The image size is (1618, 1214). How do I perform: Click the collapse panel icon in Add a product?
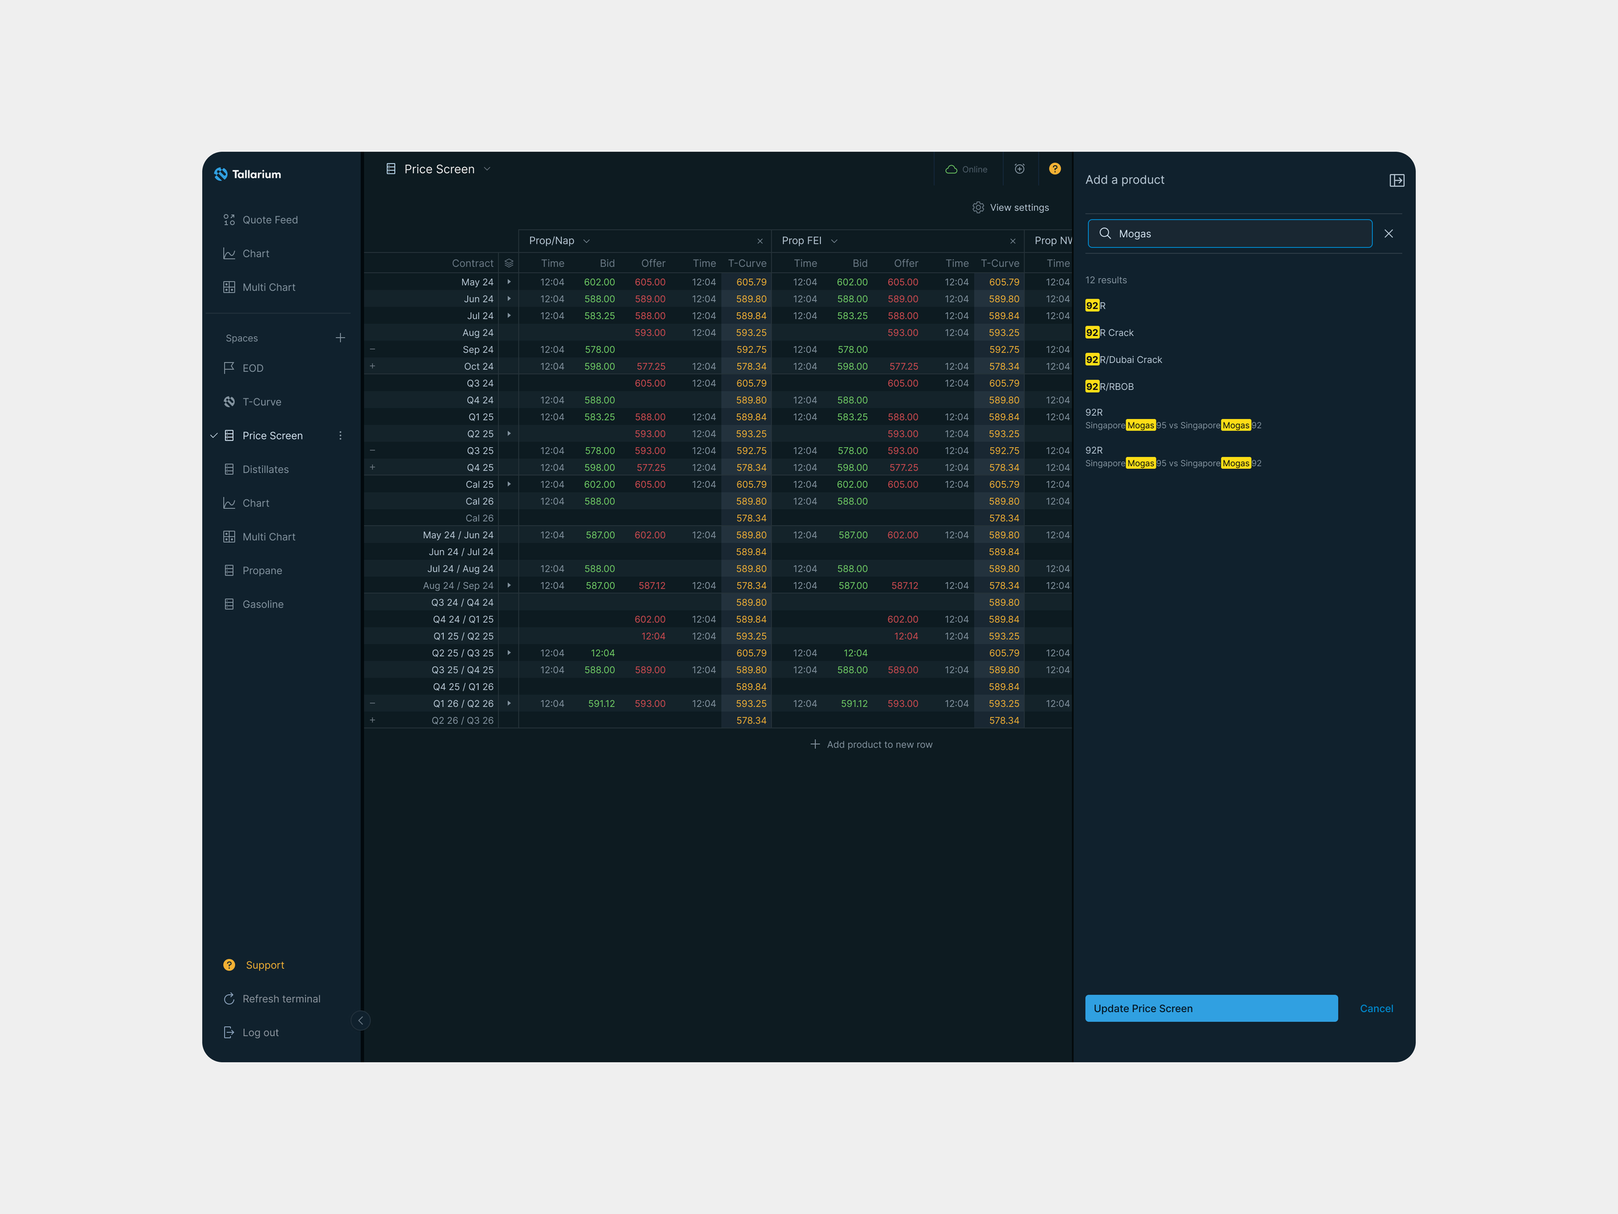[1397, 180]
